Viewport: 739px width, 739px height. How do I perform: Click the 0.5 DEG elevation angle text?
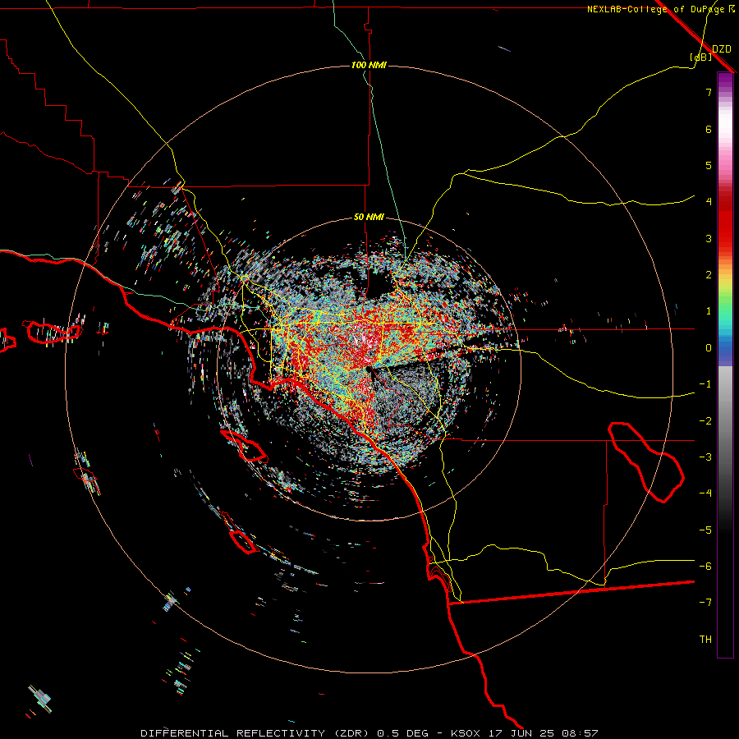pos(403,733)
